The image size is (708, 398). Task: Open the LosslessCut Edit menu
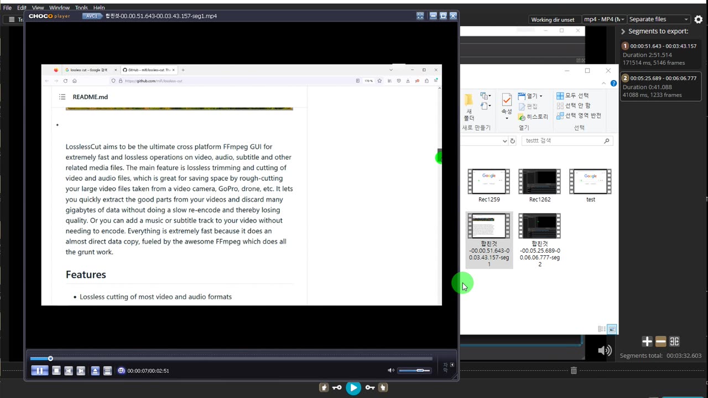[22, 8]
